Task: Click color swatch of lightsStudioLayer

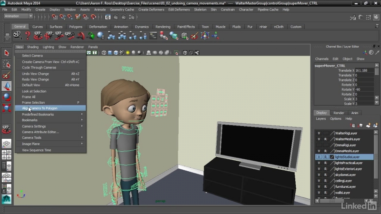Action: coord(332,157)
